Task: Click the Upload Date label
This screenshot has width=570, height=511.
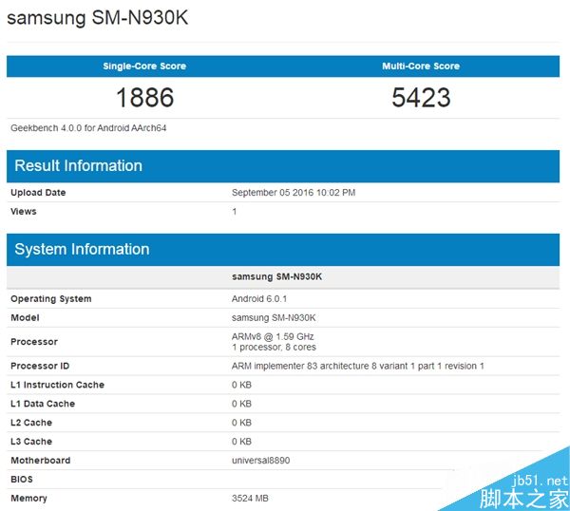Action: pyautogui.click(x=38, y=193)
